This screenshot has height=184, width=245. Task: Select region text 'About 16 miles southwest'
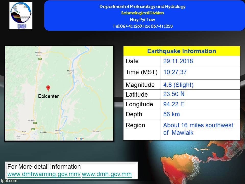pyautogui.click(x=198, y=125)
